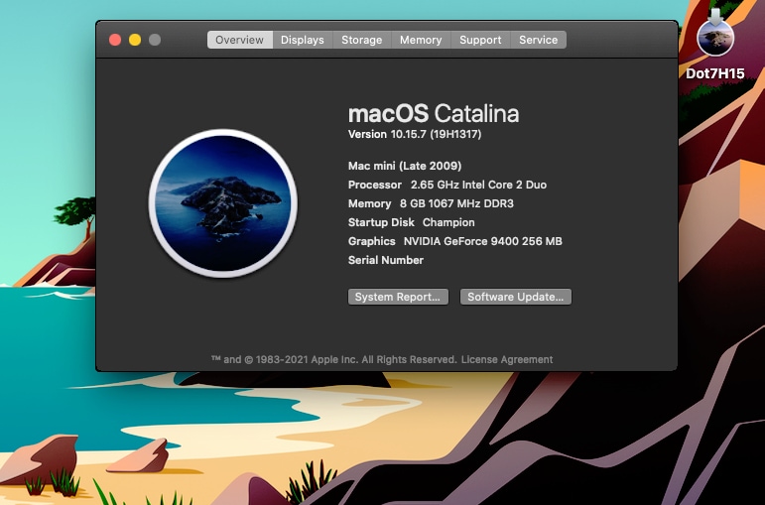Click the 1983-2021 Apple Inc. copyright text
This screenshot has height=505, width=765.
point(334,359)
